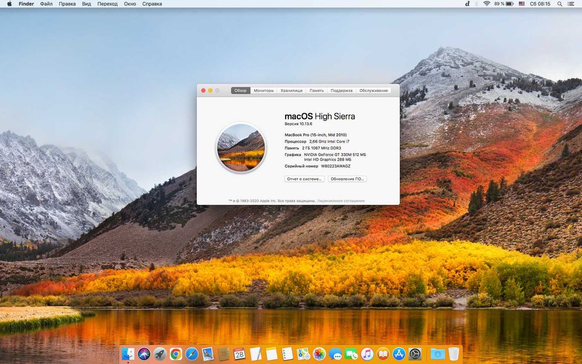Switch to the Обслуживание tab
Screen dimensions: 582x364
point(374,90)
